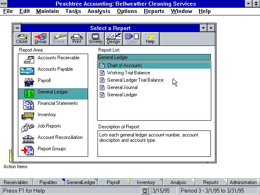
Task: Click the Copy toolbar icon
Action: point(132,39)
